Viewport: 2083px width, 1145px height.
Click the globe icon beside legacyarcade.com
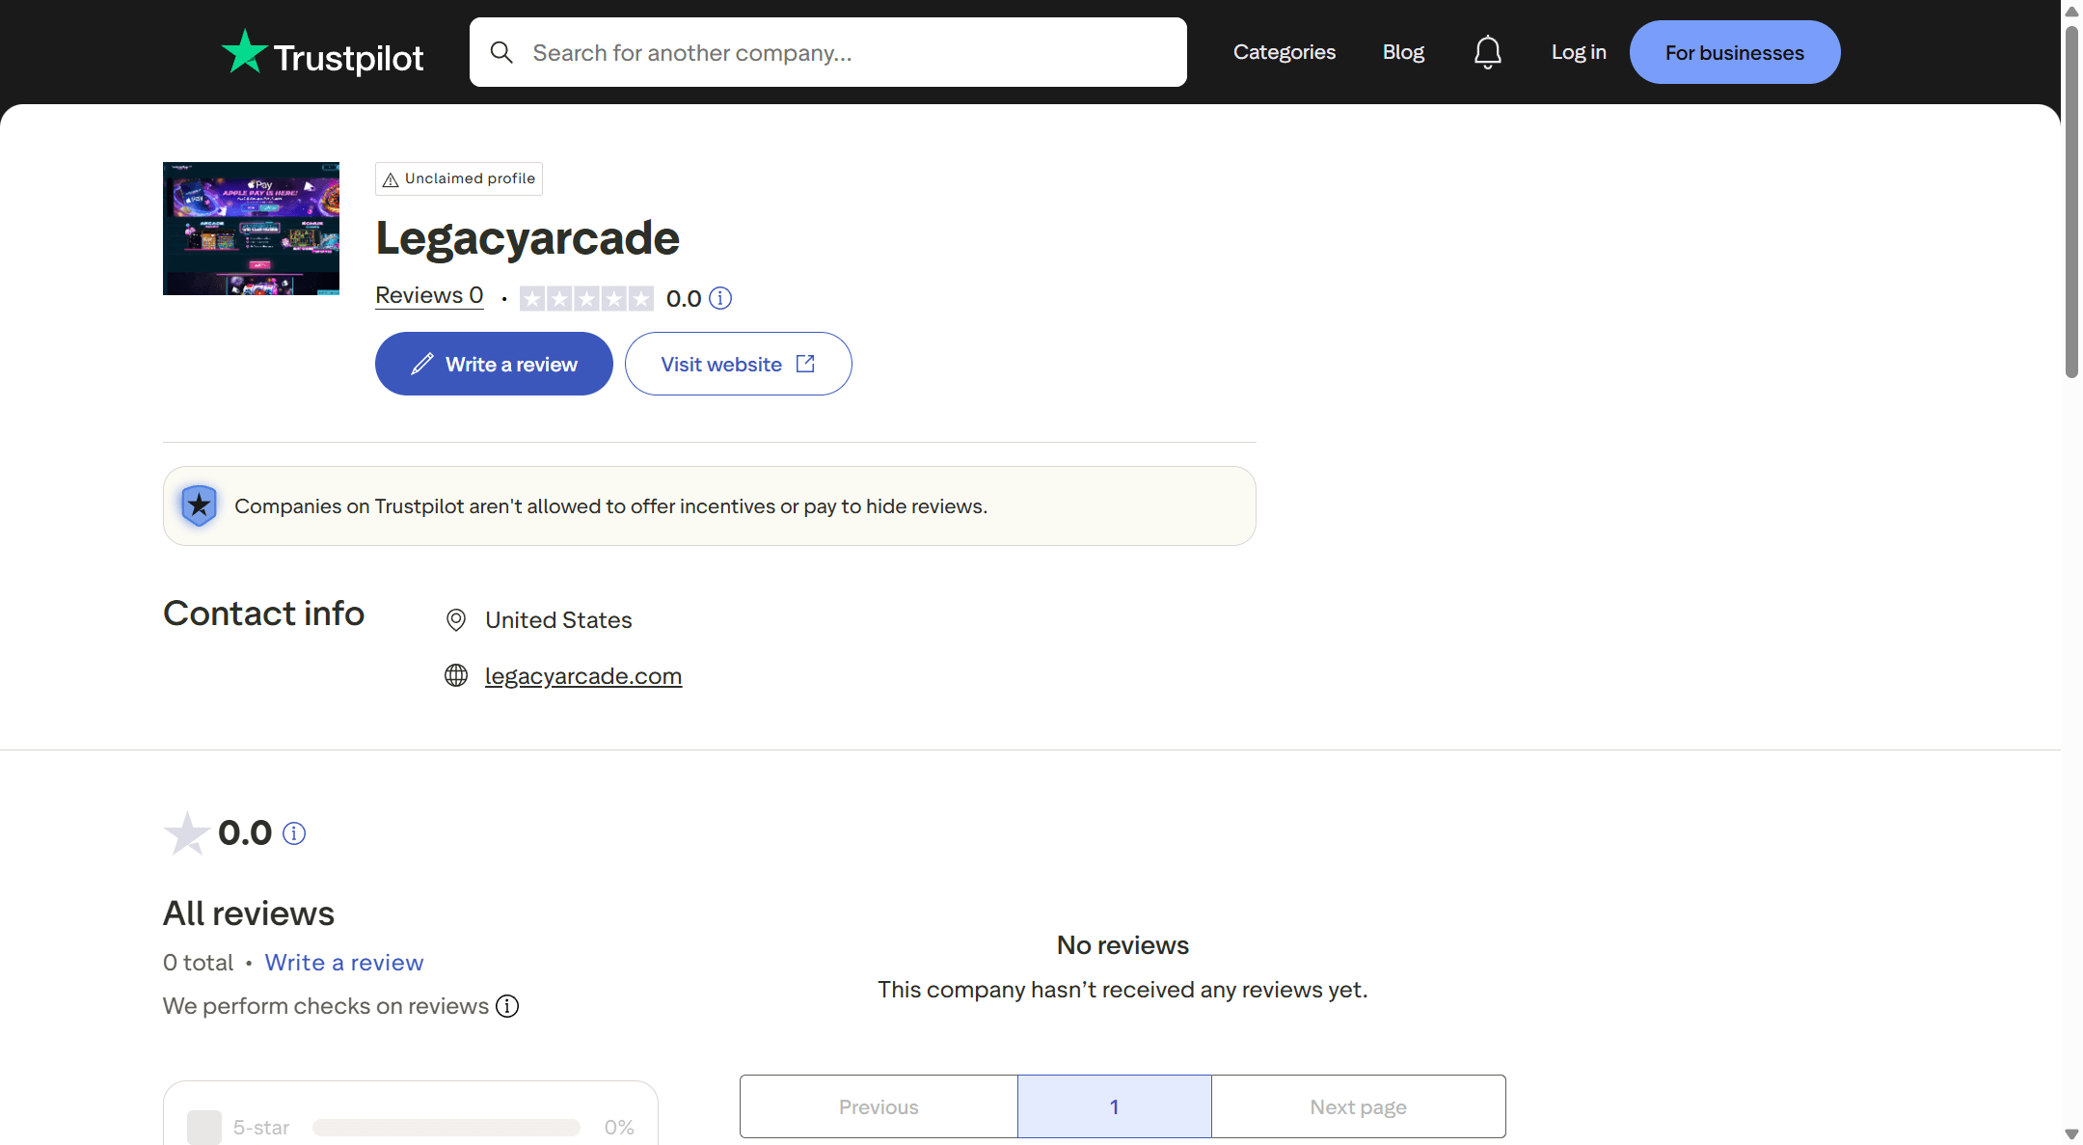pos(456,675)
